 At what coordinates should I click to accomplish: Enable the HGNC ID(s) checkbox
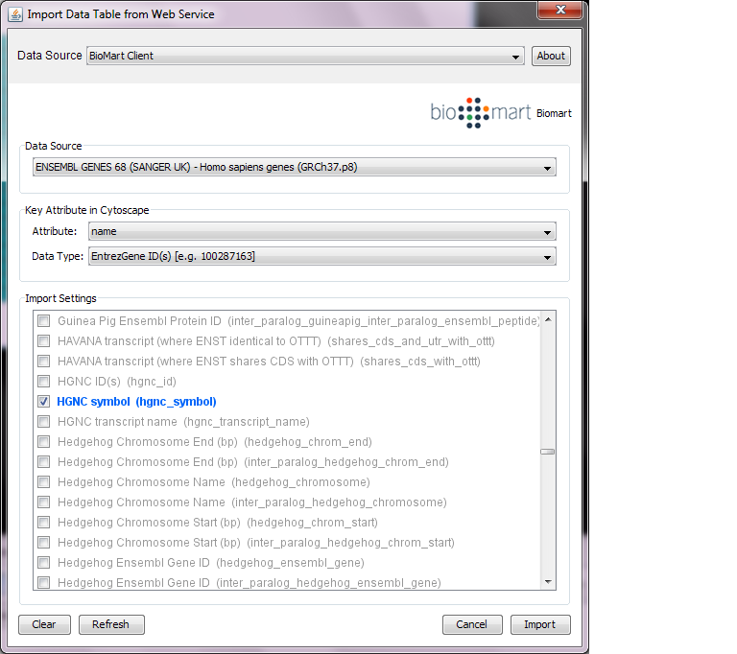[x=43, y=382]
